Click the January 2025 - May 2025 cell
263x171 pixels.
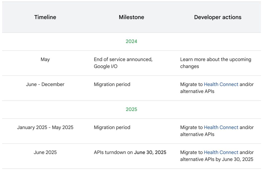[45, 128]
